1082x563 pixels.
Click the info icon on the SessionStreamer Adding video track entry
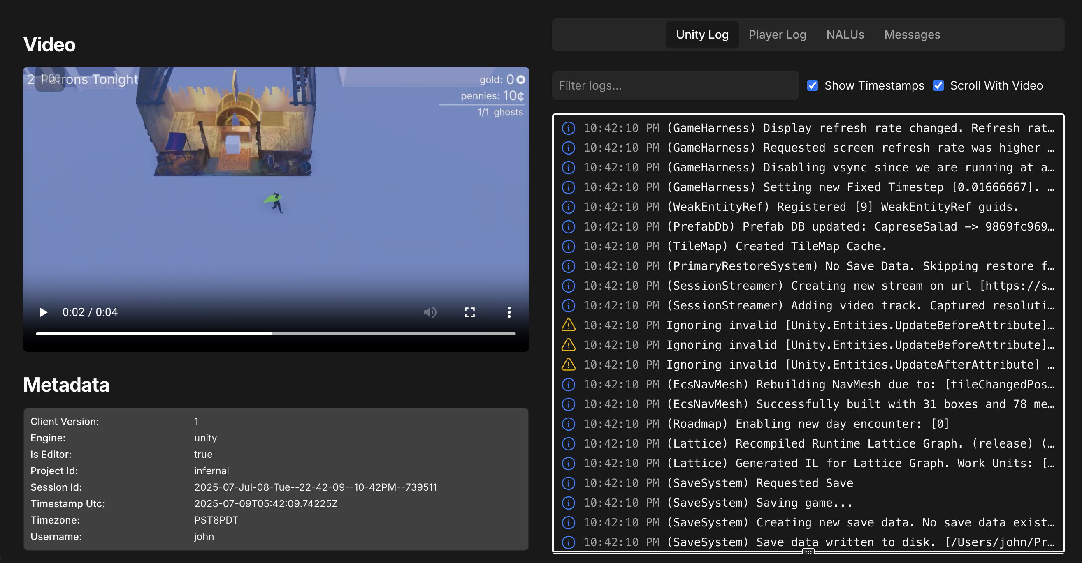(x=568, y=305)
